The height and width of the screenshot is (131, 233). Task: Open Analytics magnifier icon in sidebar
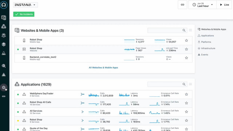click(x=4, y=65)
